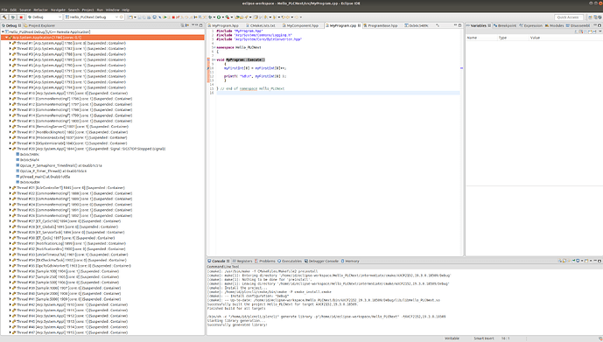This screenshot has width=603, height=342.
Task: Open the Breakpoints tab
Action: click(505, 25)
